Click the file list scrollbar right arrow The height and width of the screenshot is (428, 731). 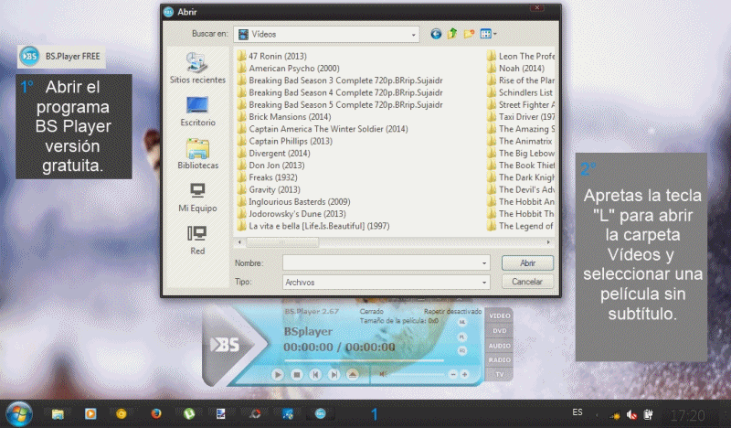pyautogui.click(x=548, y=242)
